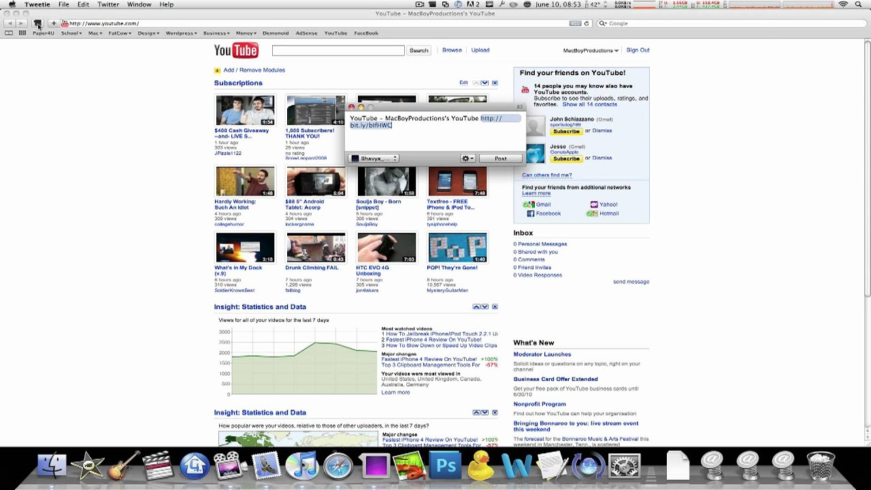This screenshot has height=490, width=871.
Task: Open the Window menu
Action: (x=139, y=5)
